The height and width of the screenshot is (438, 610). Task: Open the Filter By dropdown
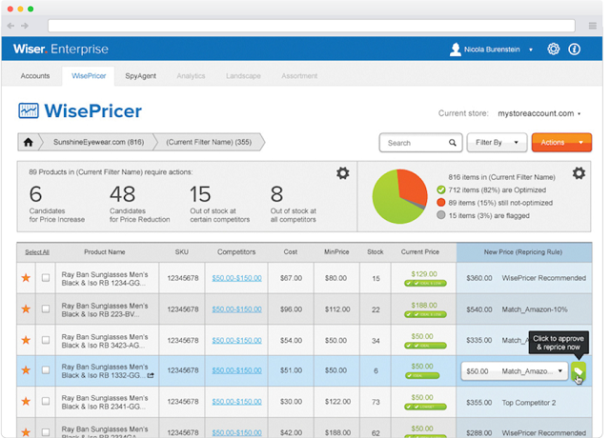coord(497,143)
